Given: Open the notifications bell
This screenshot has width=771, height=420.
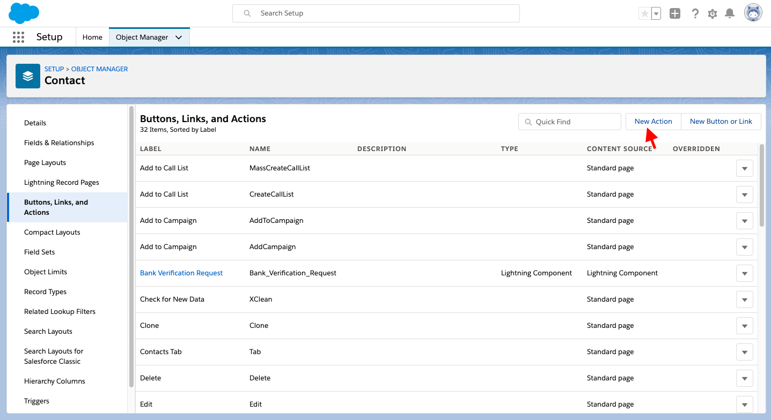Looking at the screenshot, I should click(x=730, y=14).
